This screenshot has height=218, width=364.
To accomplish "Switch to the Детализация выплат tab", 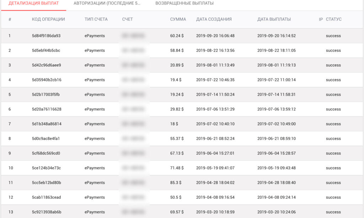I will pos(33,4).
